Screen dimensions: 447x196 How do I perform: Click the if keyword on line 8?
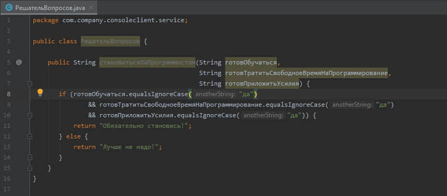(62, 94)
